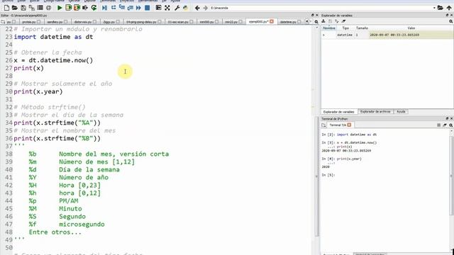
Task: Open PYTHONPATH manager python icon
Action: pos(185,8)
